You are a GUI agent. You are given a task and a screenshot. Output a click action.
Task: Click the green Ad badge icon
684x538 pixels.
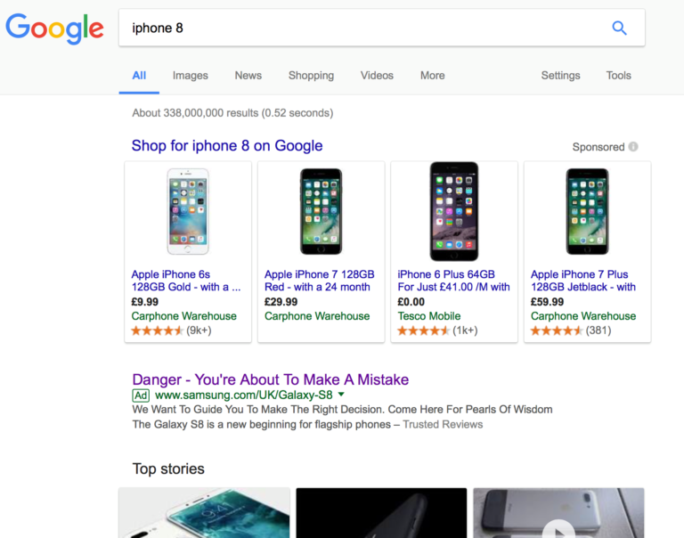point(141,395)
